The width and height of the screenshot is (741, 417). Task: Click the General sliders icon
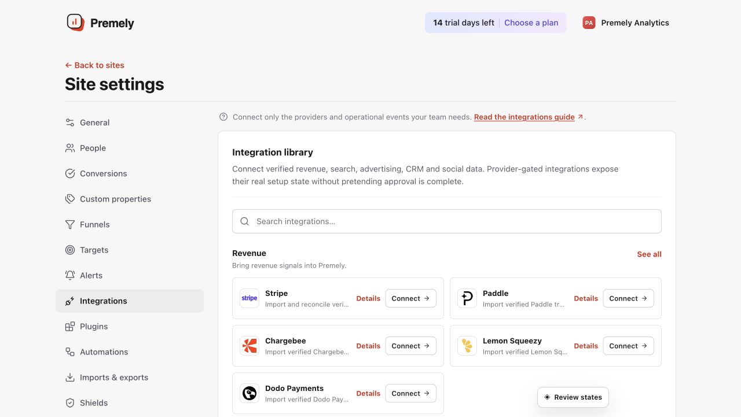click(70, 123)
